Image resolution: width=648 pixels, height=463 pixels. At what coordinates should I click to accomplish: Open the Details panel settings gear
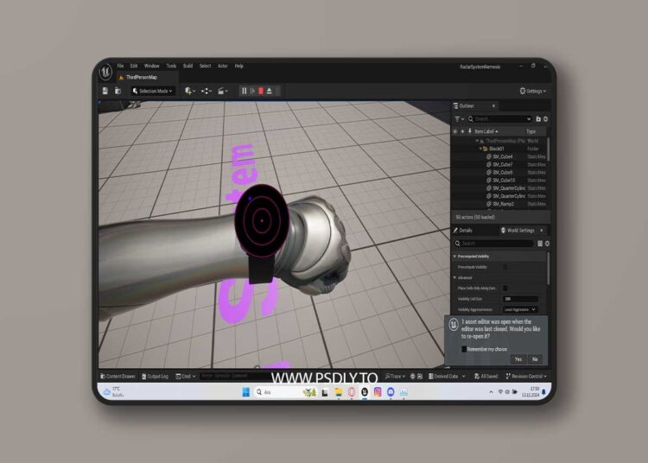click(x=546, y=244)
